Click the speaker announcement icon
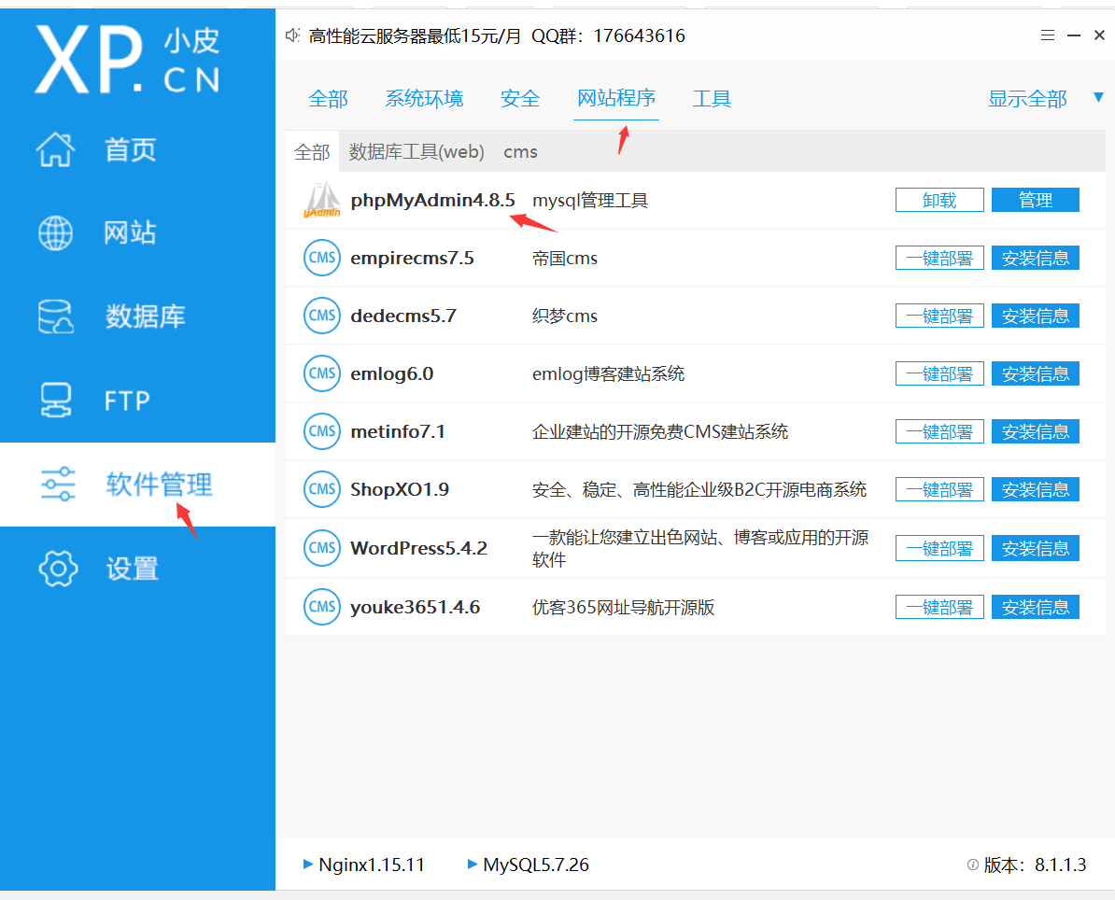 pyautogui.click(x=292, y=35)
